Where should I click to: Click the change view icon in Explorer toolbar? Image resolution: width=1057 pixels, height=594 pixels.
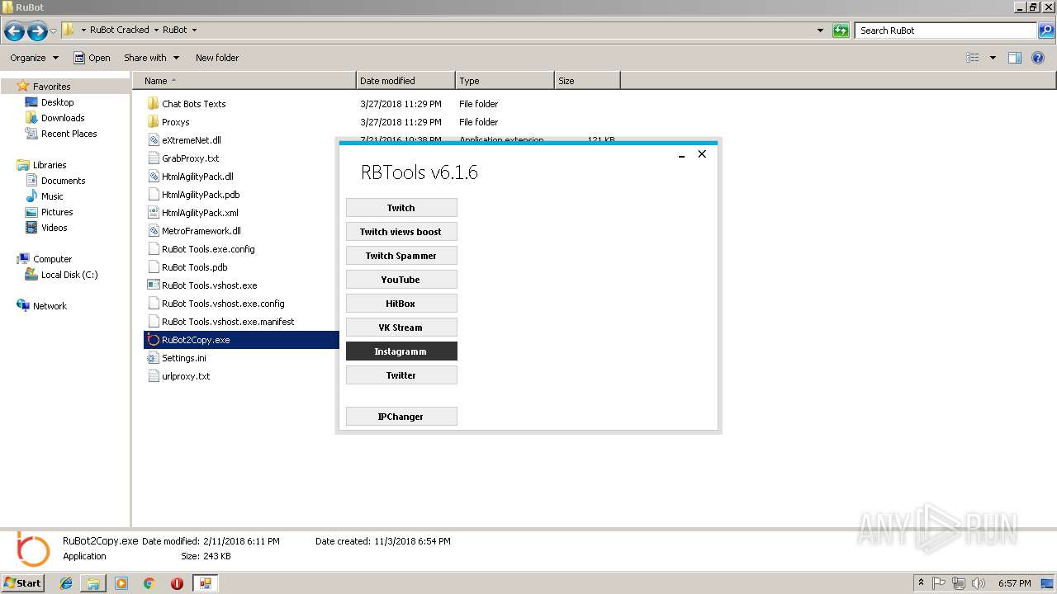(973, 58)
